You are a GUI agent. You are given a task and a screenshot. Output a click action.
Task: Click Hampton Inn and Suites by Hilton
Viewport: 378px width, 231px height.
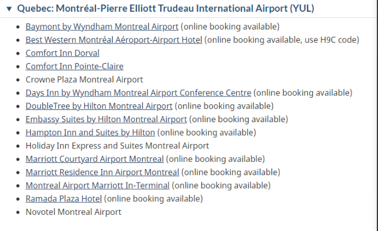point(90,133)
